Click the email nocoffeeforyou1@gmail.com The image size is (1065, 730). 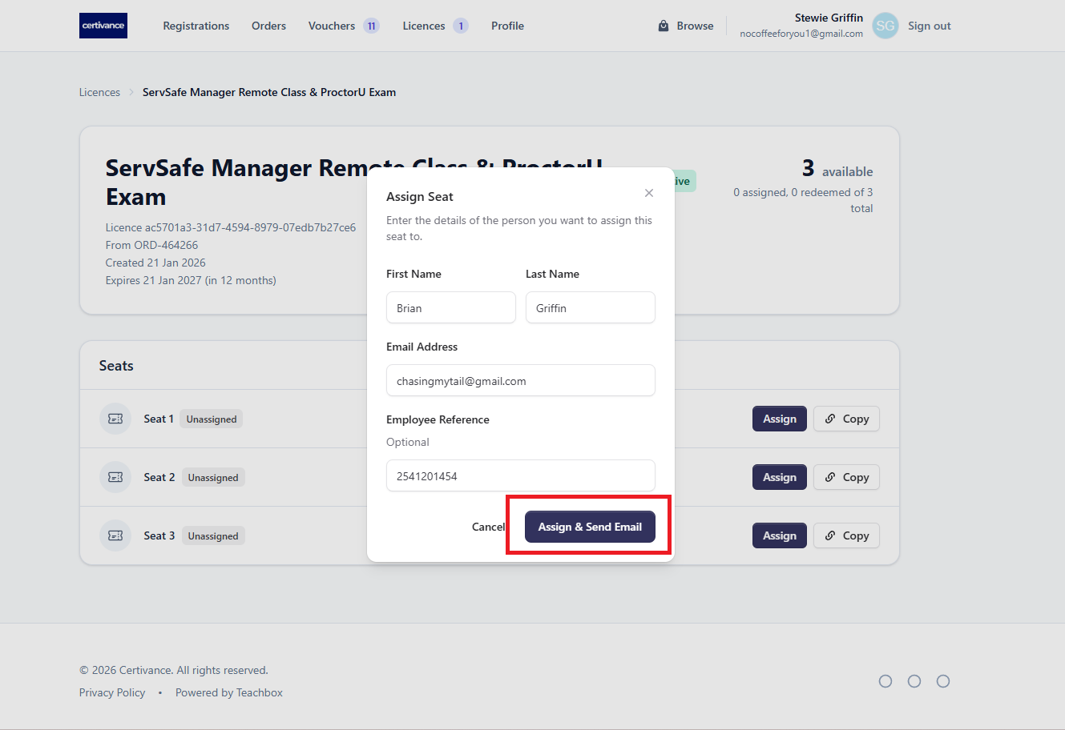(x=801, y=34)
